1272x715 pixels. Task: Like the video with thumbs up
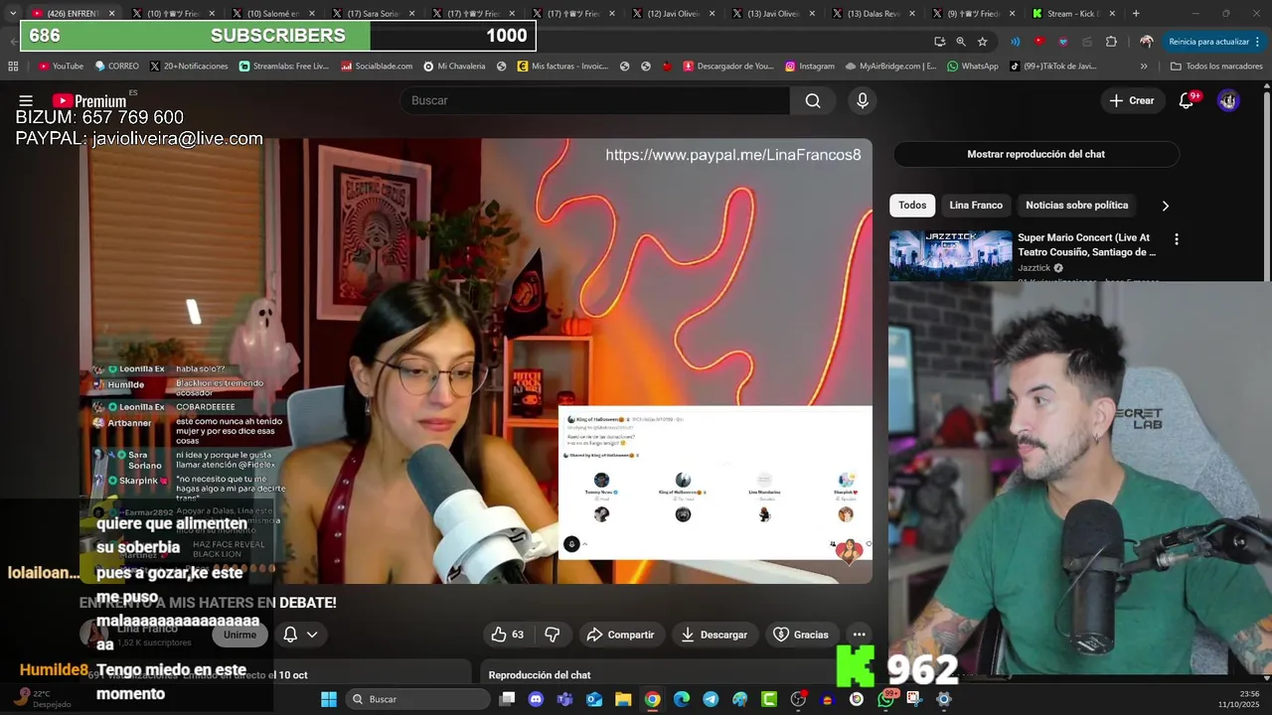click(507, 635)
